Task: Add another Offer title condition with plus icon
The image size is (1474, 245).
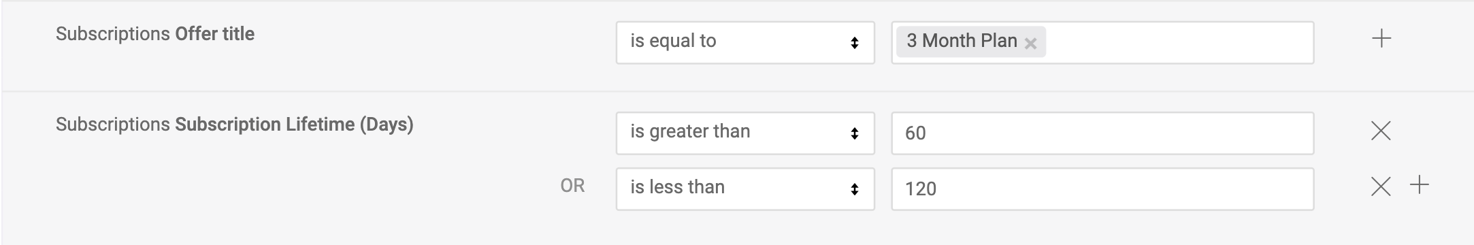Action: 1381,39
